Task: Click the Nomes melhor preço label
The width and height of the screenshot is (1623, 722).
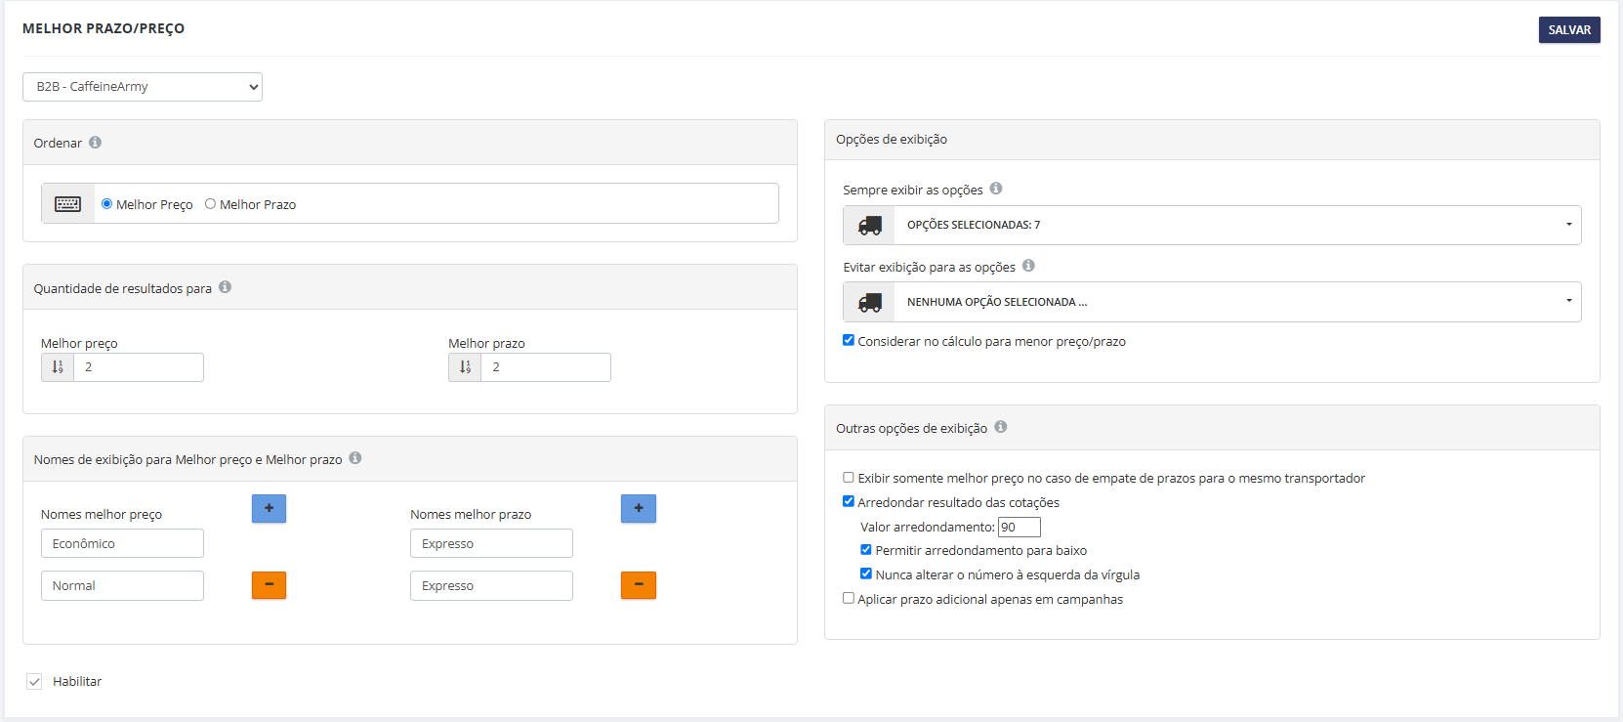Action: click(x=102, y=515)
